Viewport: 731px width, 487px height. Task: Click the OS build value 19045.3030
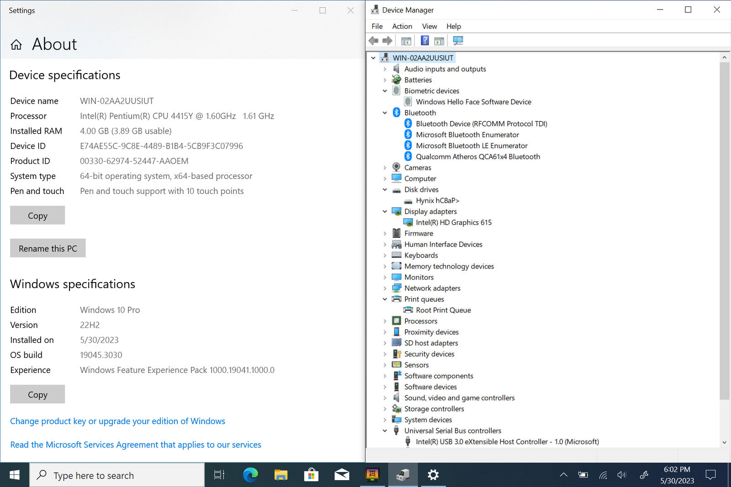tap(101, 355)
